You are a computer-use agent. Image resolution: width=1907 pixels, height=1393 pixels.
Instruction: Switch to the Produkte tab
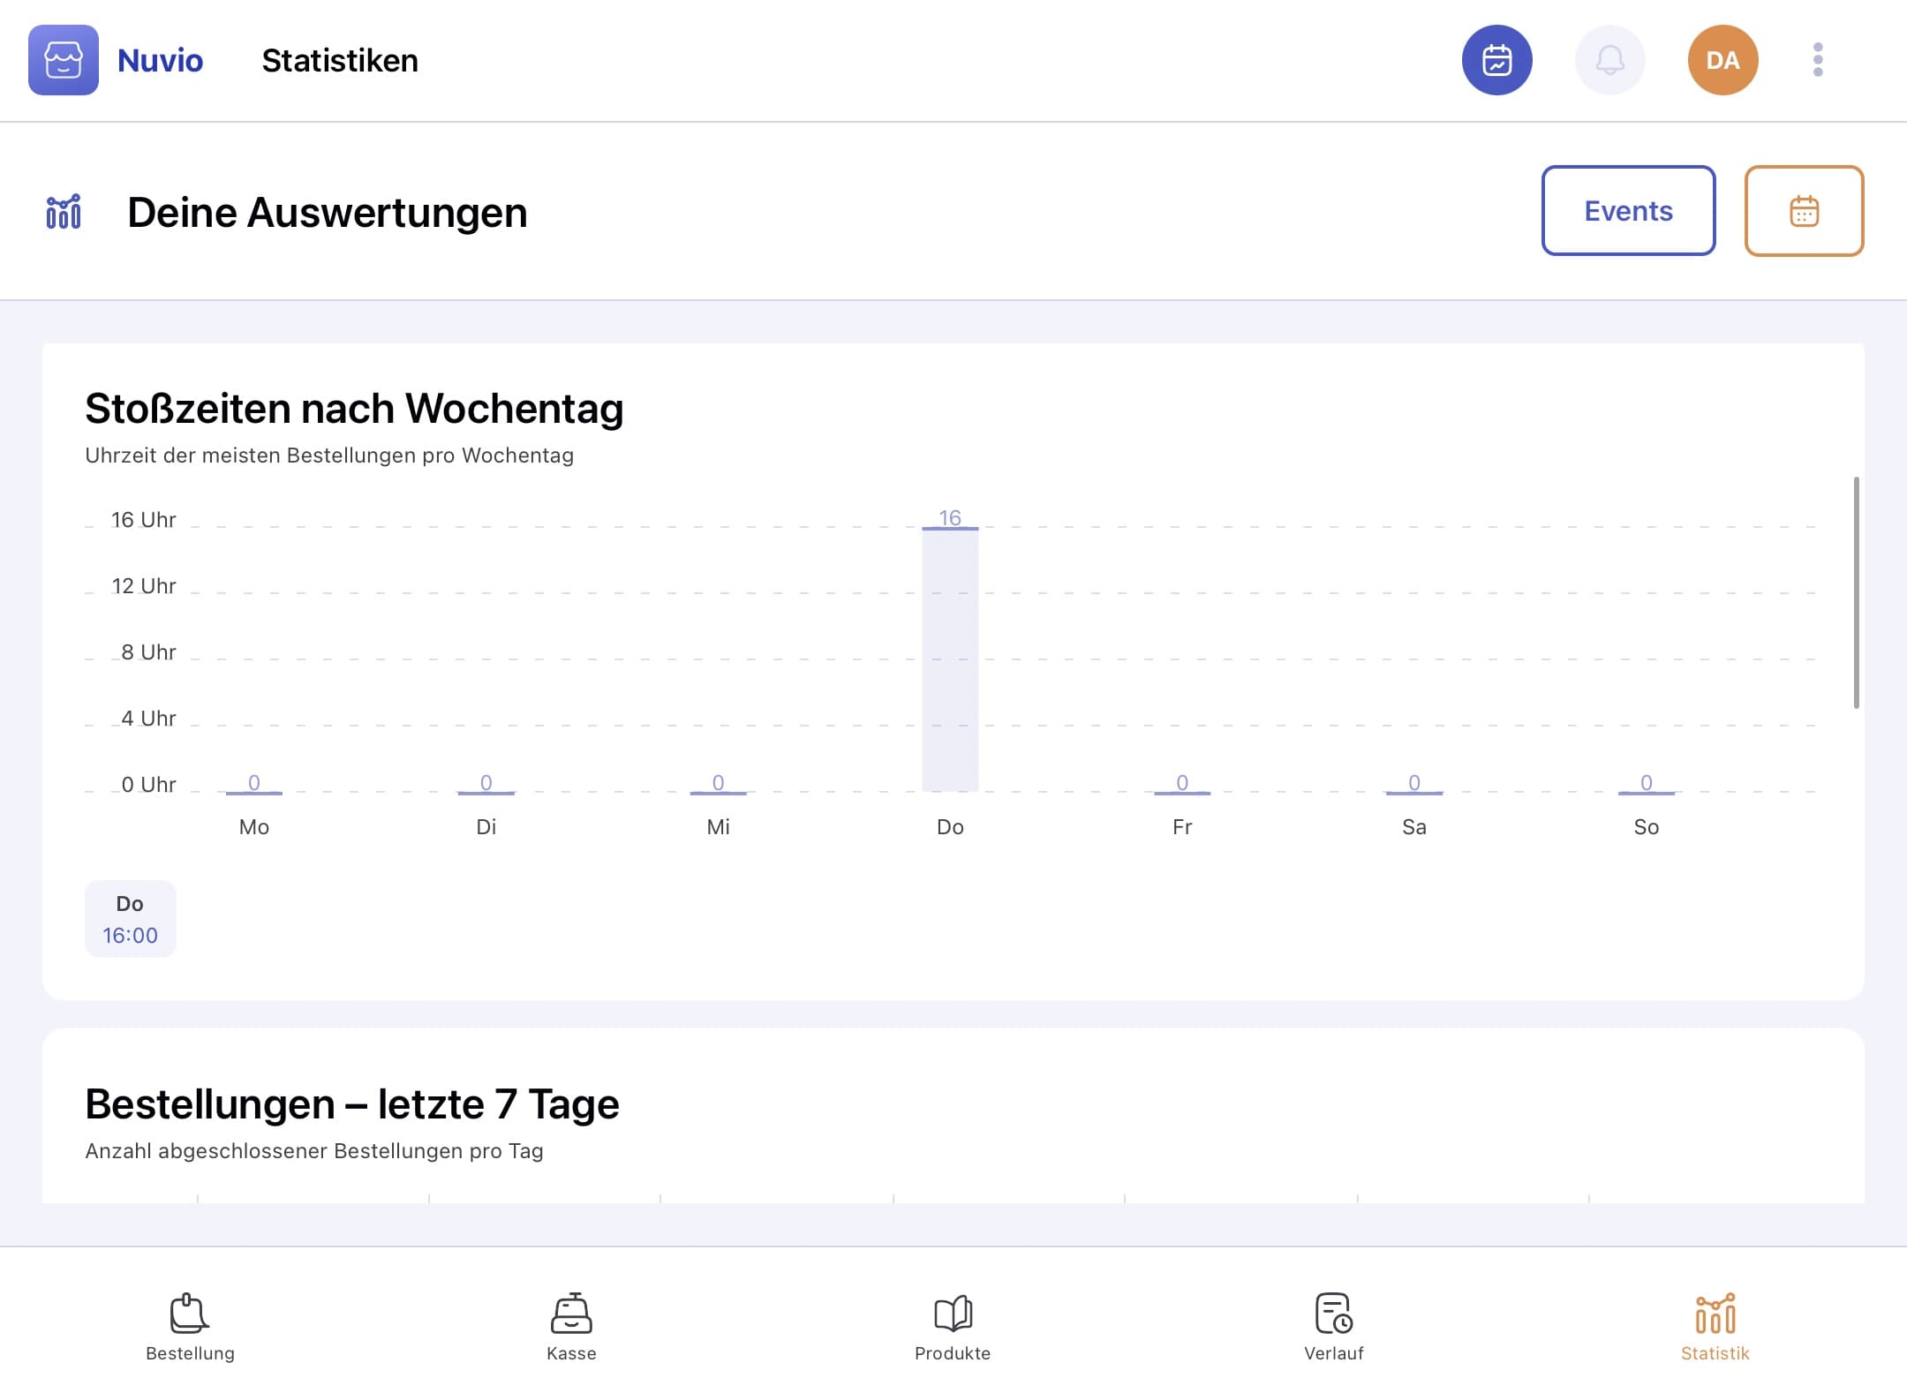coord(953,1328)
